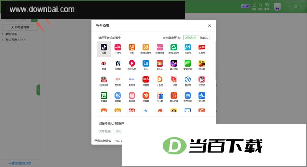Select the 财富号 platform icon

click(x=146, y=95)
